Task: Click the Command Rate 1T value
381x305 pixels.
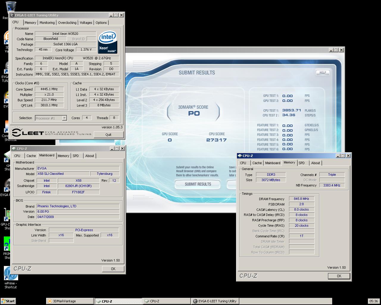Action: click(x=302, y=236)
